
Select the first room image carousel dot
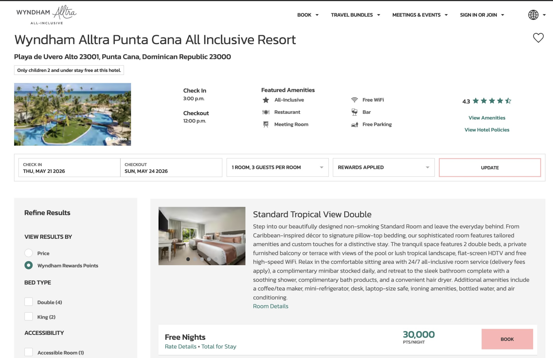click(188, 259)
